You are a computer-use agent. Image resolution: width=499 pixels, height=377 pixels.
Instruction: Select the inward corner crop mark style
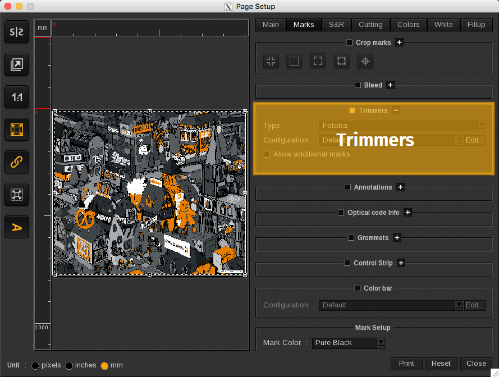tap(271, 61)
